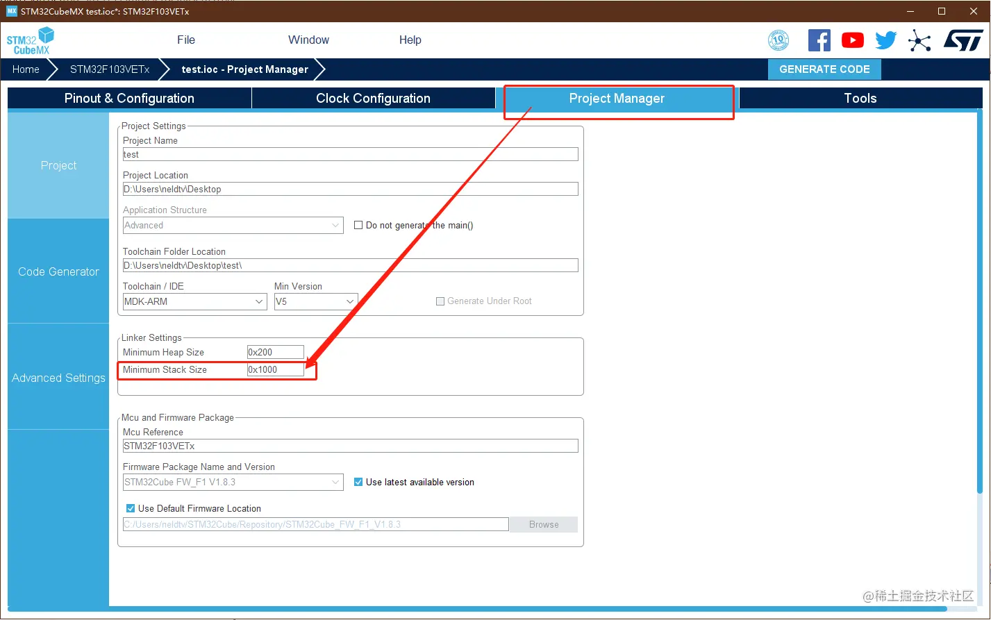
Task: Close the STM32CubeMX window
Action: [974, 11]
